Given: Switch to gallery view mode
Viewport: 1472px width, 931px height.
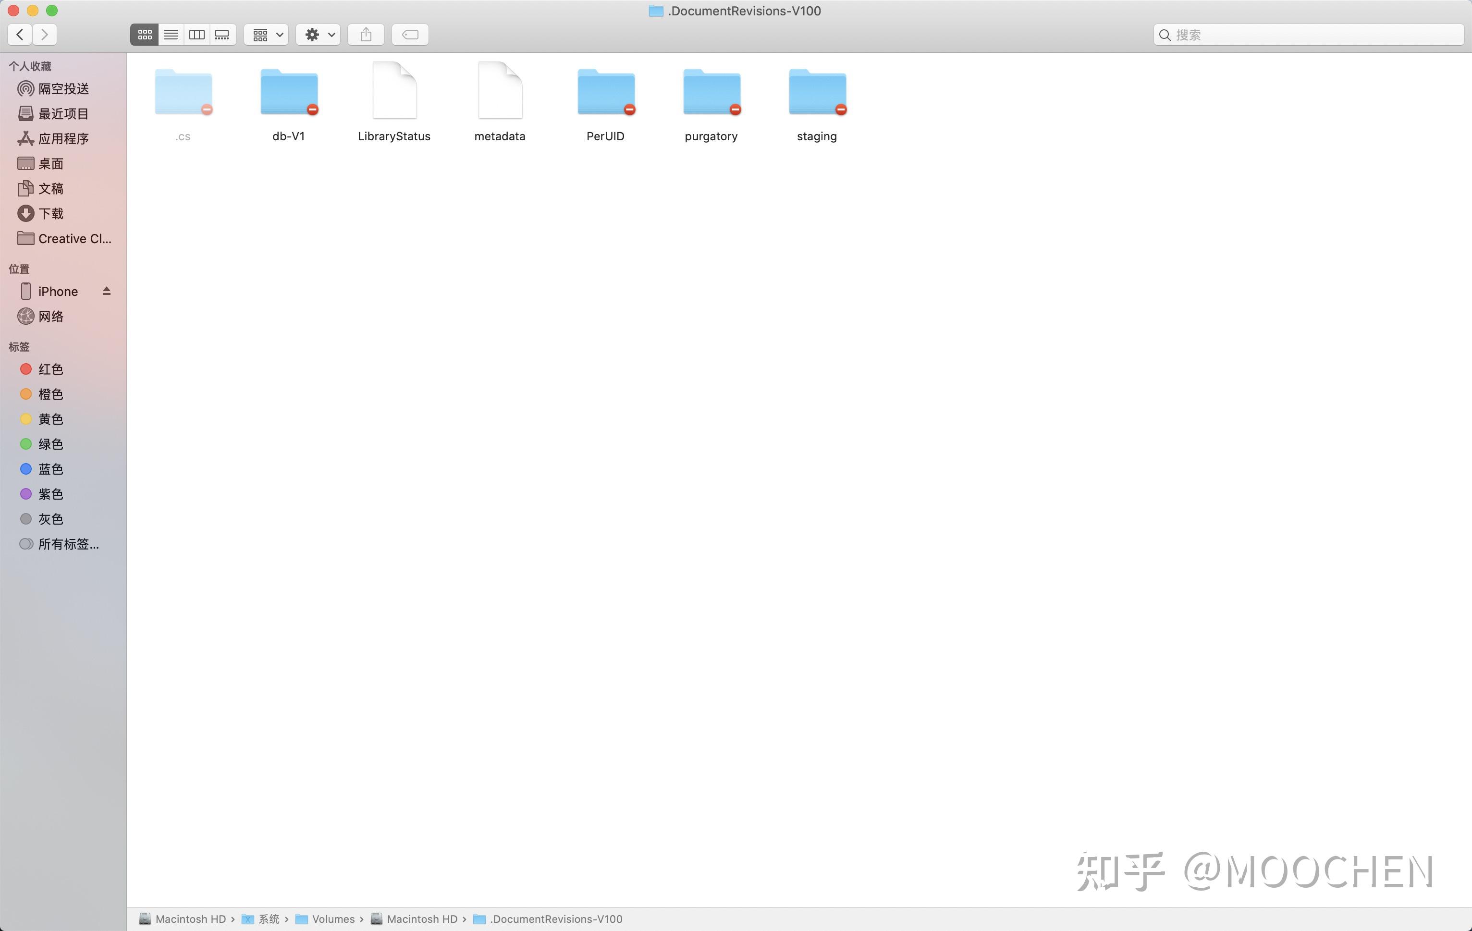Looking at the screenshot, I should click(x=222, y=35).
